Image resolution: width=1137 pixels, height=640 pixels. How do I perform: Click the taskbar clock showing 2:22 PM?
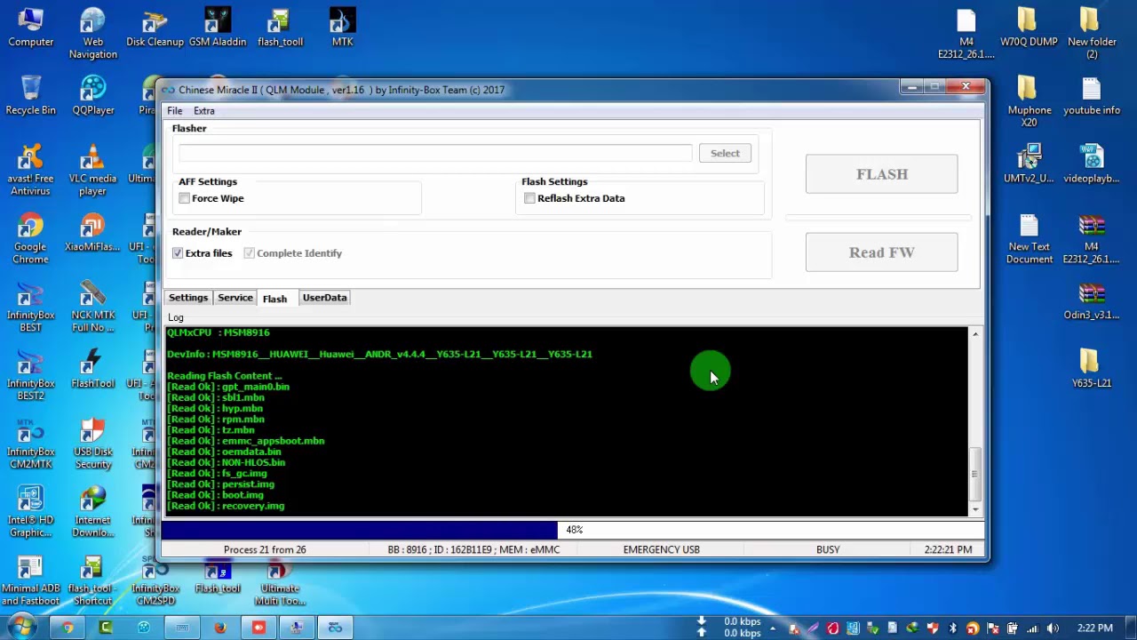click(x=1094, y=628)
